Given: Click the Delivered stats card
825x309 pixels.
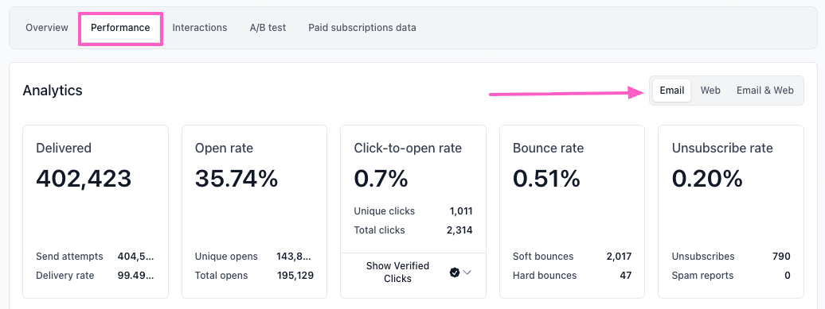Looking at the screenshot, I should pos(96,211).
